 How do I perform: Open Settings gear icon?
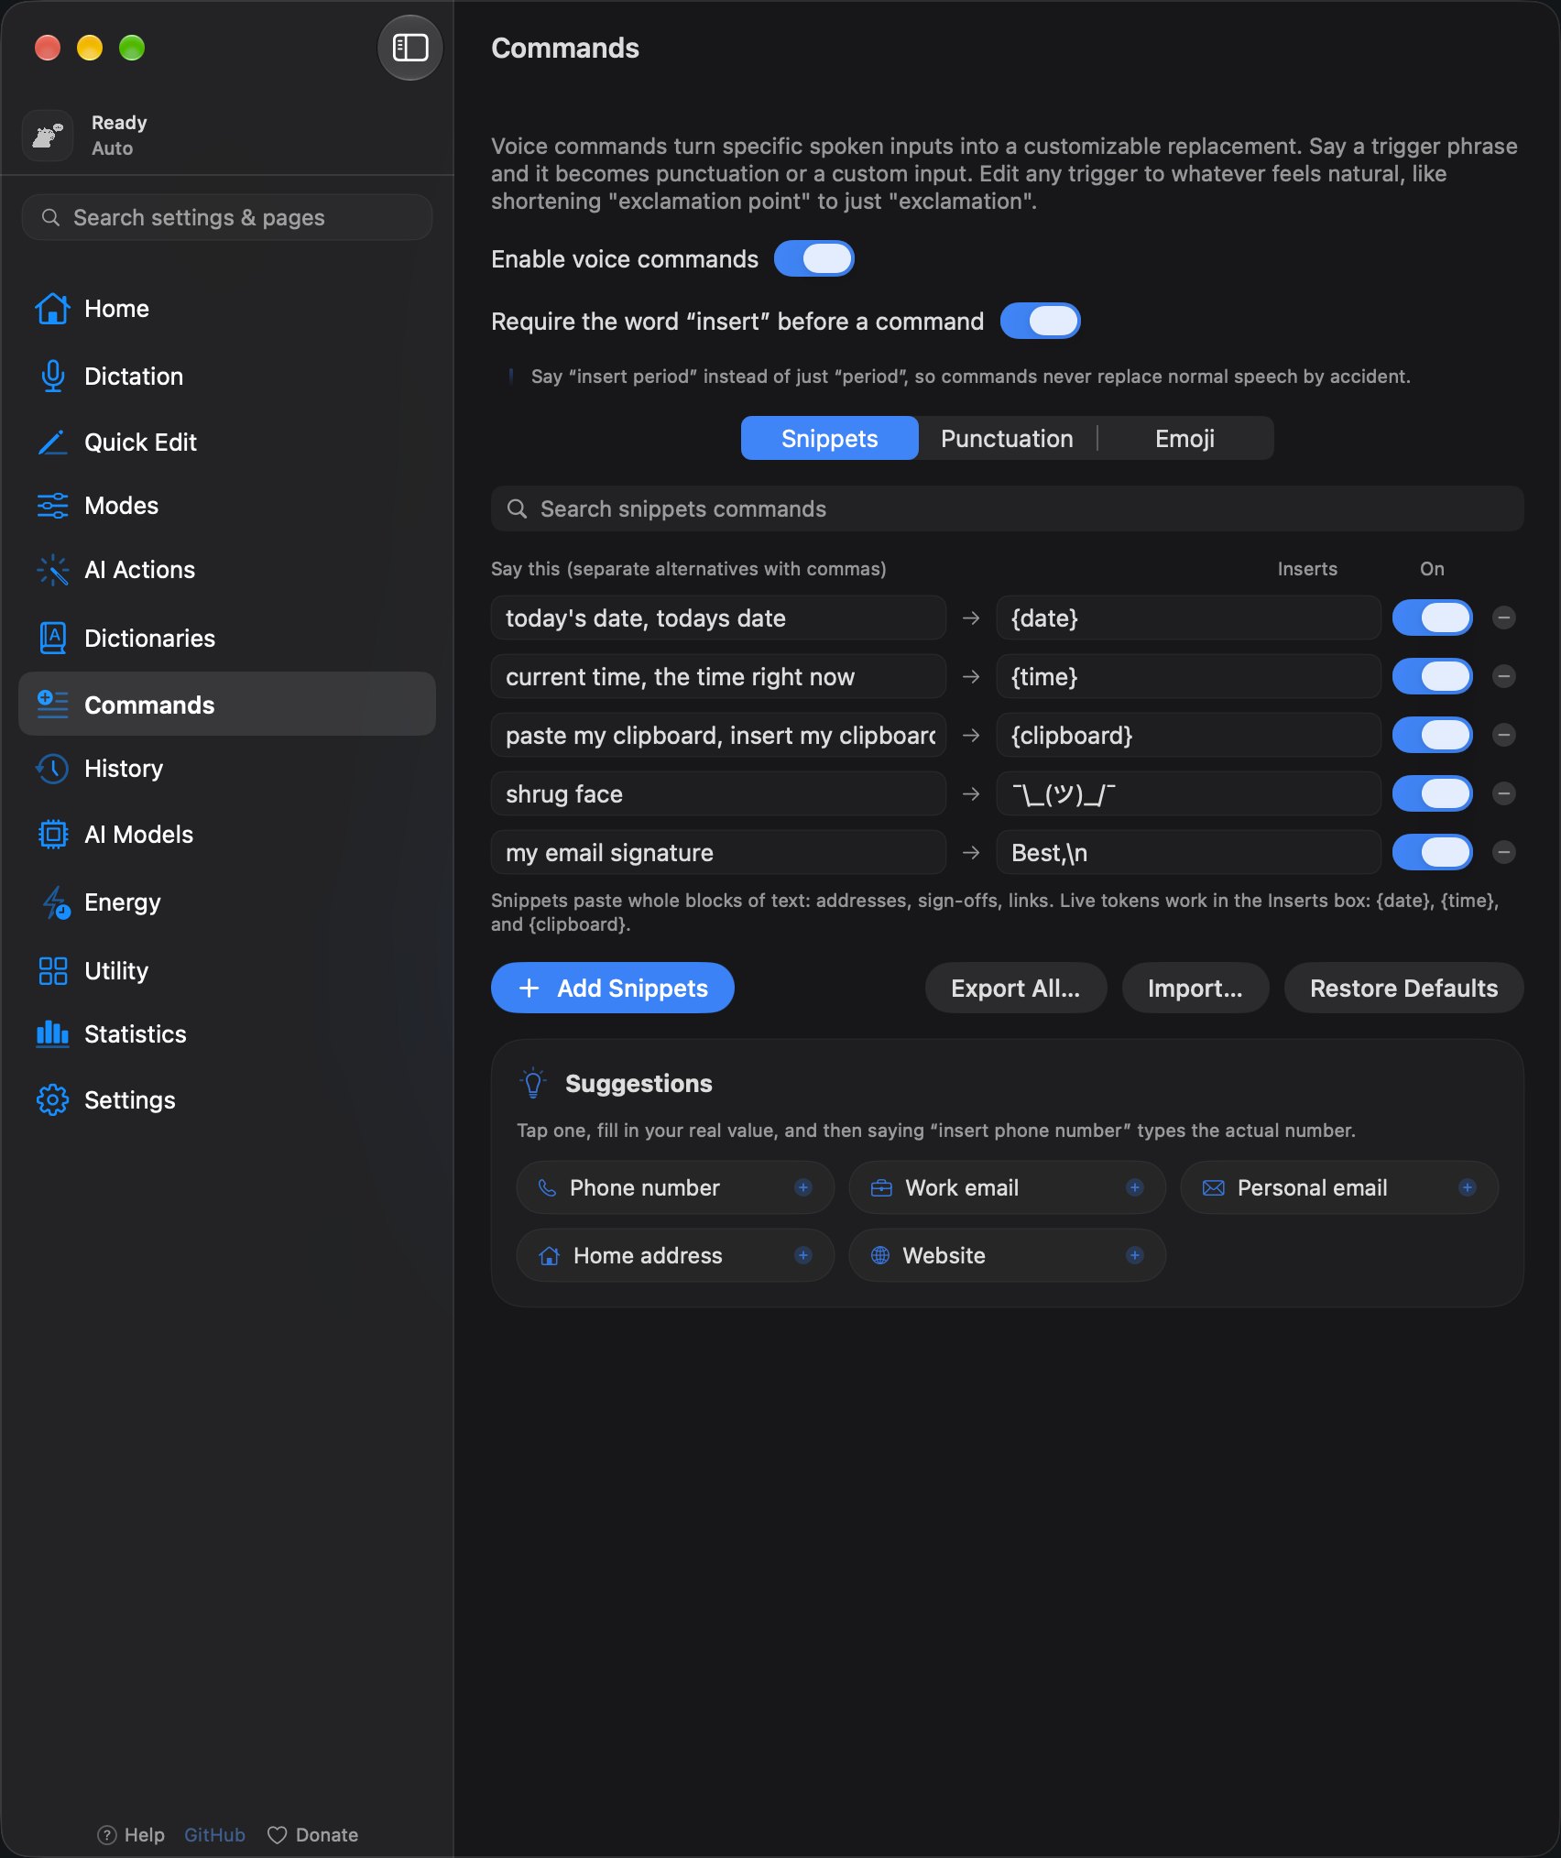coord(52,1099)
